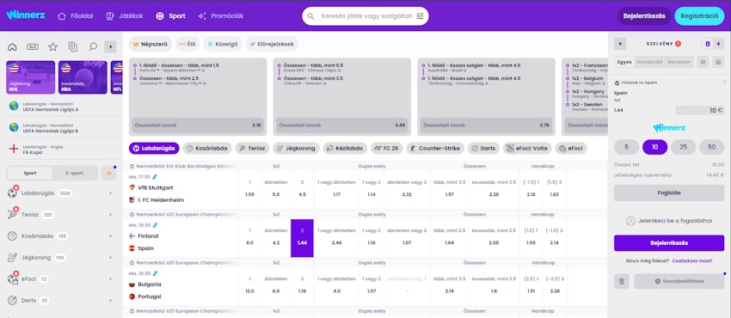Filter by FC 26 chip
This screenshot has height=318, width=731.
pos(386,149)
